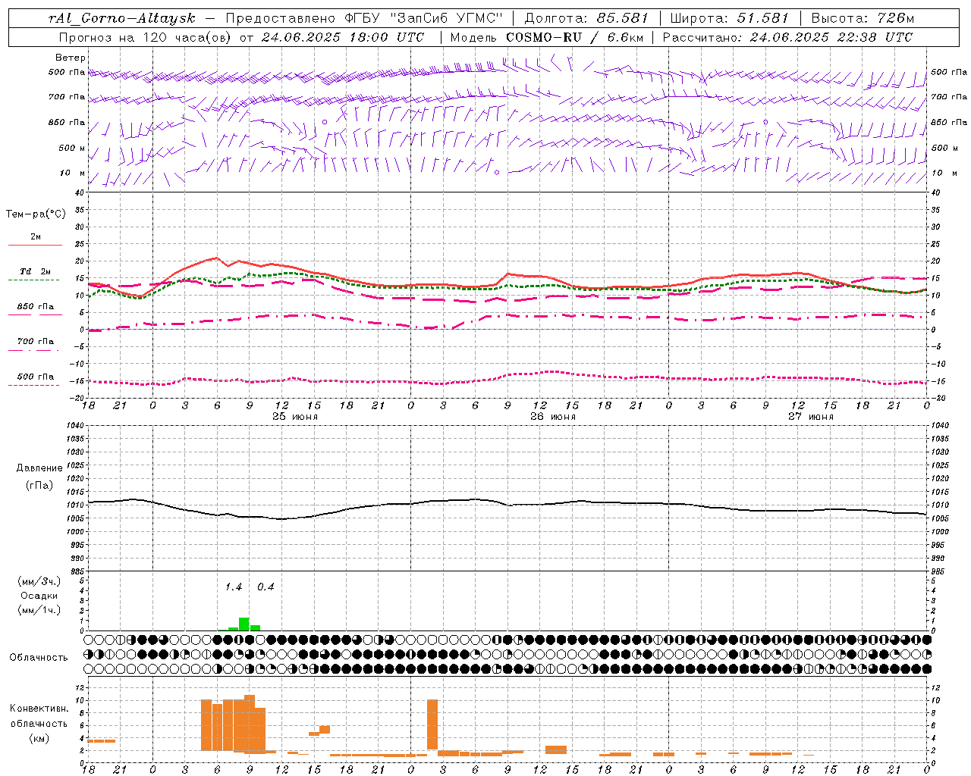Click the 'Ветер' wind panel label
The width and height of the screenshot is (971, 776).
(x=71, y=58)
